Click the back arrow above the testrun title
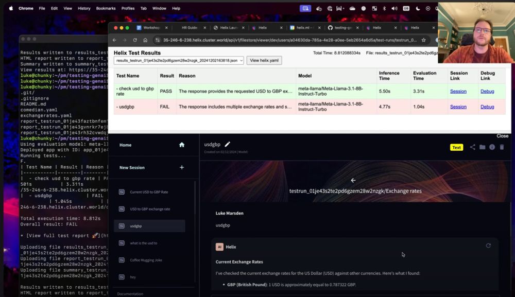This screenshot has width=515, height=297. click(x=353, y=180)
